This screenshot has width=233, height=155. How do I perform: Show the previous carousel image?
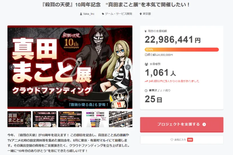tap(12, 67)
